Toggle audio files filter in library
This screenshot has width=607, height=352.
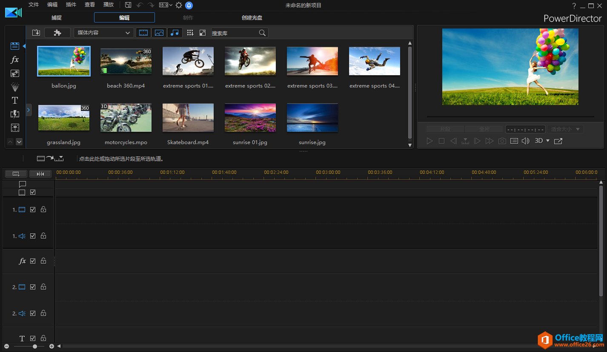click(x=175, y=33)
